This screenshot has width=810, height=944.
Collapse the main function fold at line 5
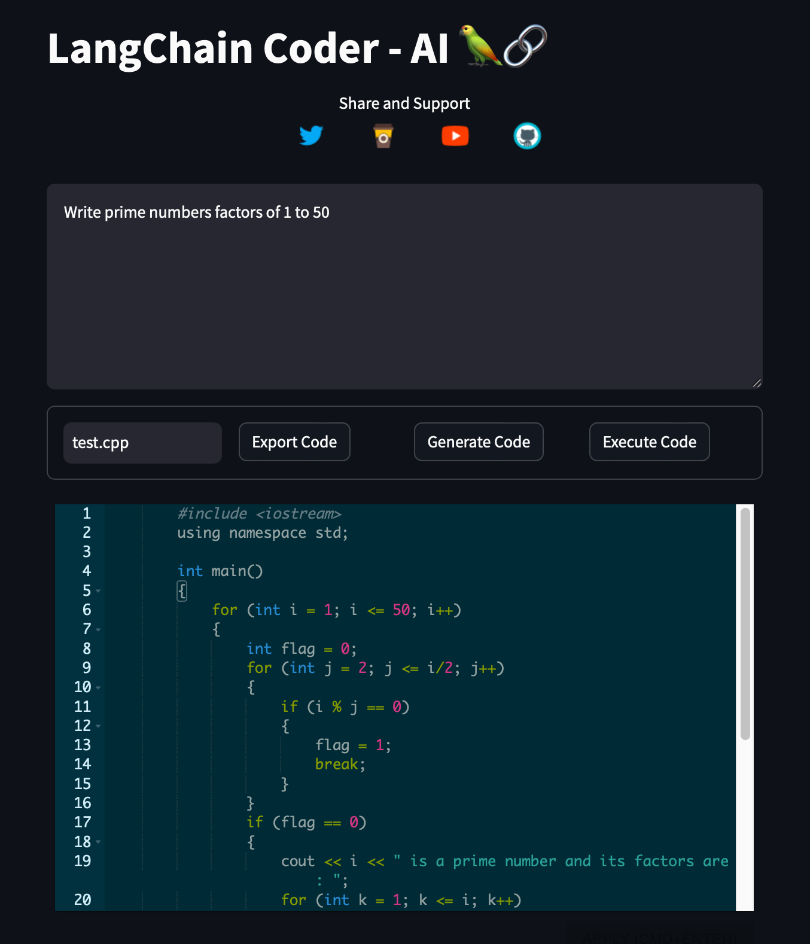click(98, 591)
